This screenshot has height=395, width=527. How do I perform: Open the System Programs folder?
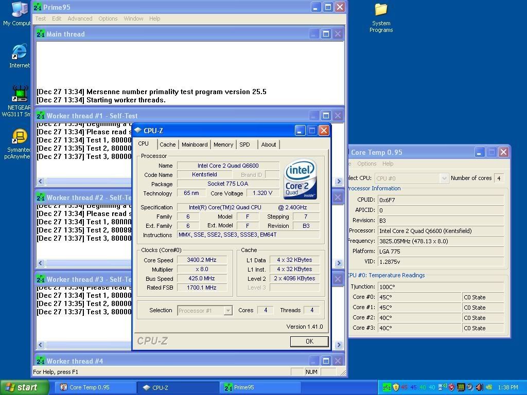(x=381, y=10)
